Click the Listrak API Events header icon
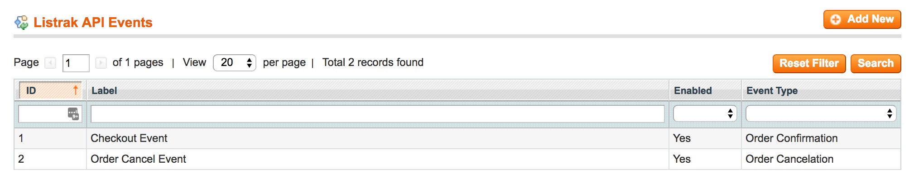The image size is (914, 179). click(21, 23)
